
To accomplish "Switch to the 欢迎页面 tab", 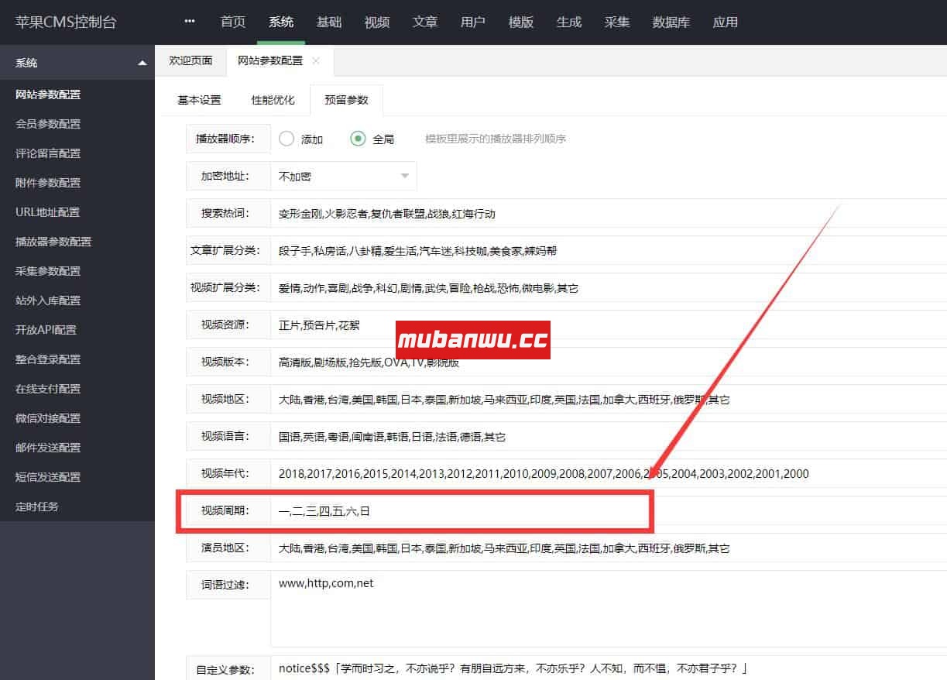I will [x=191, y=60].
